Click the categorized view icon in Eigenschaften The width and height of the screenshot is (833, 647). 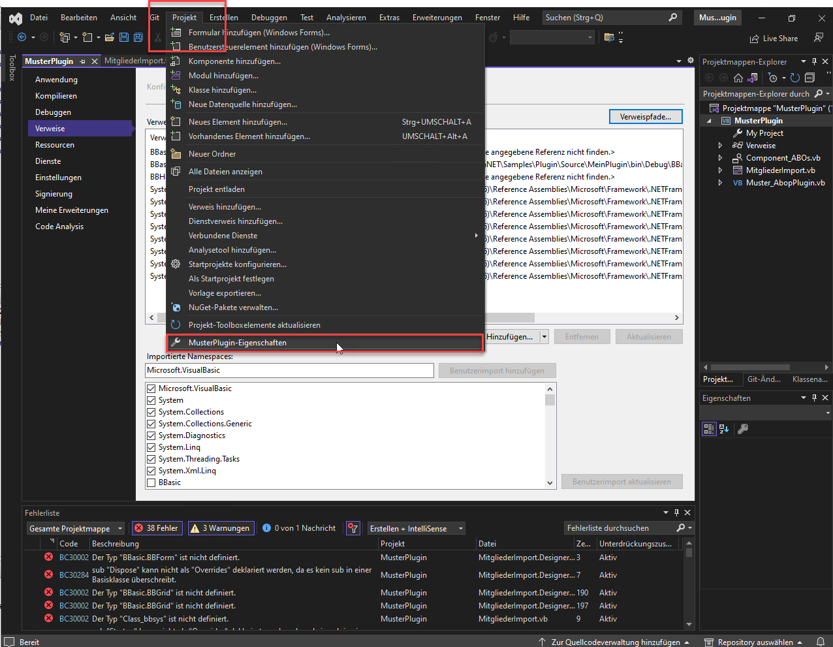[x=709, y=429]
